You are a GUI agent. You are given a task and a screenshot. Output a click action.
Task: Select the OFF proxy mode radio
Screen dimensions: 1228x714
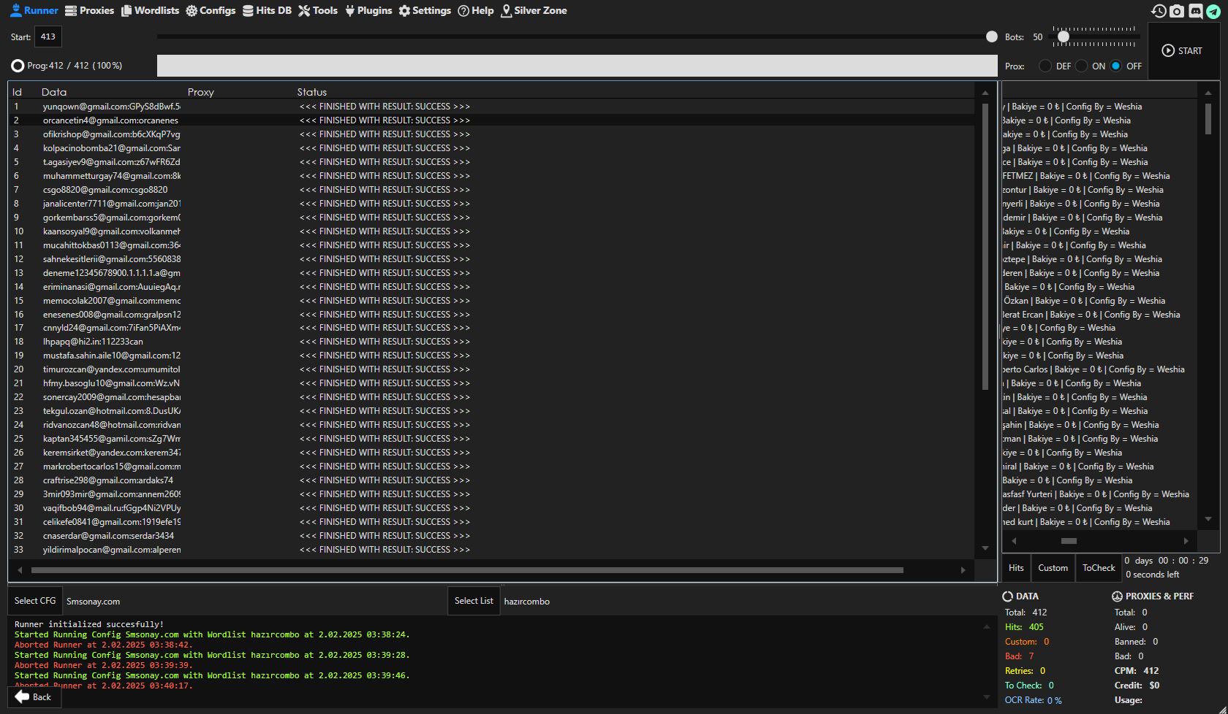click(1115, 66)
